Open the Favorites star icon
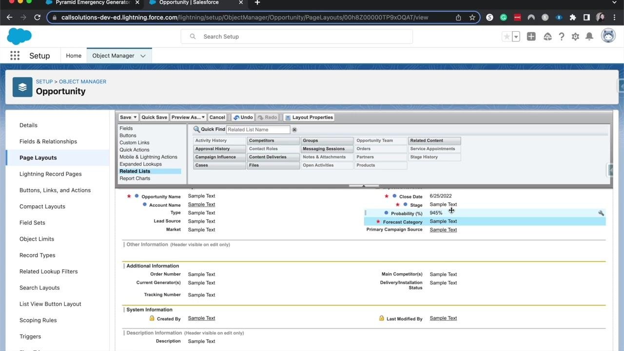 pos(507,37)
